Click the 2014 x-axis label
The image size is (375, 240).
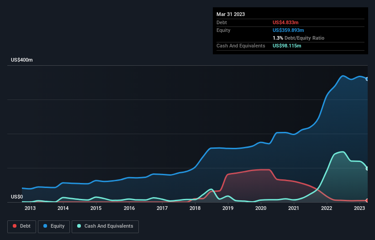click(63, 208)
